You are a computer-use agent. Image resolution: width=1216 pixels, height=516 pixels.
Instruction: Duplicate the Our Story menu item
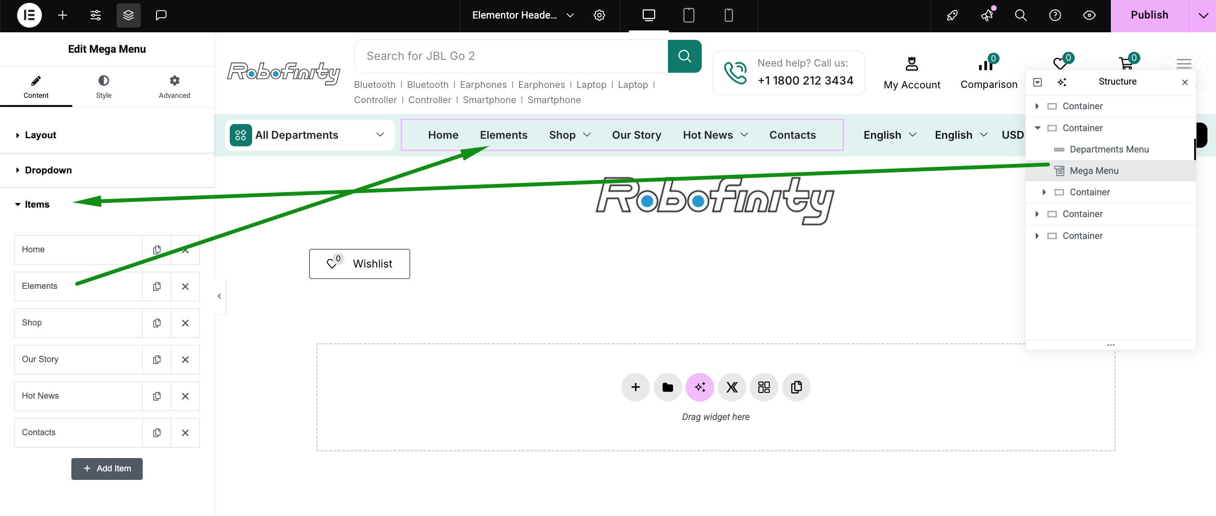pyautogui.click(x=157, y=360)
